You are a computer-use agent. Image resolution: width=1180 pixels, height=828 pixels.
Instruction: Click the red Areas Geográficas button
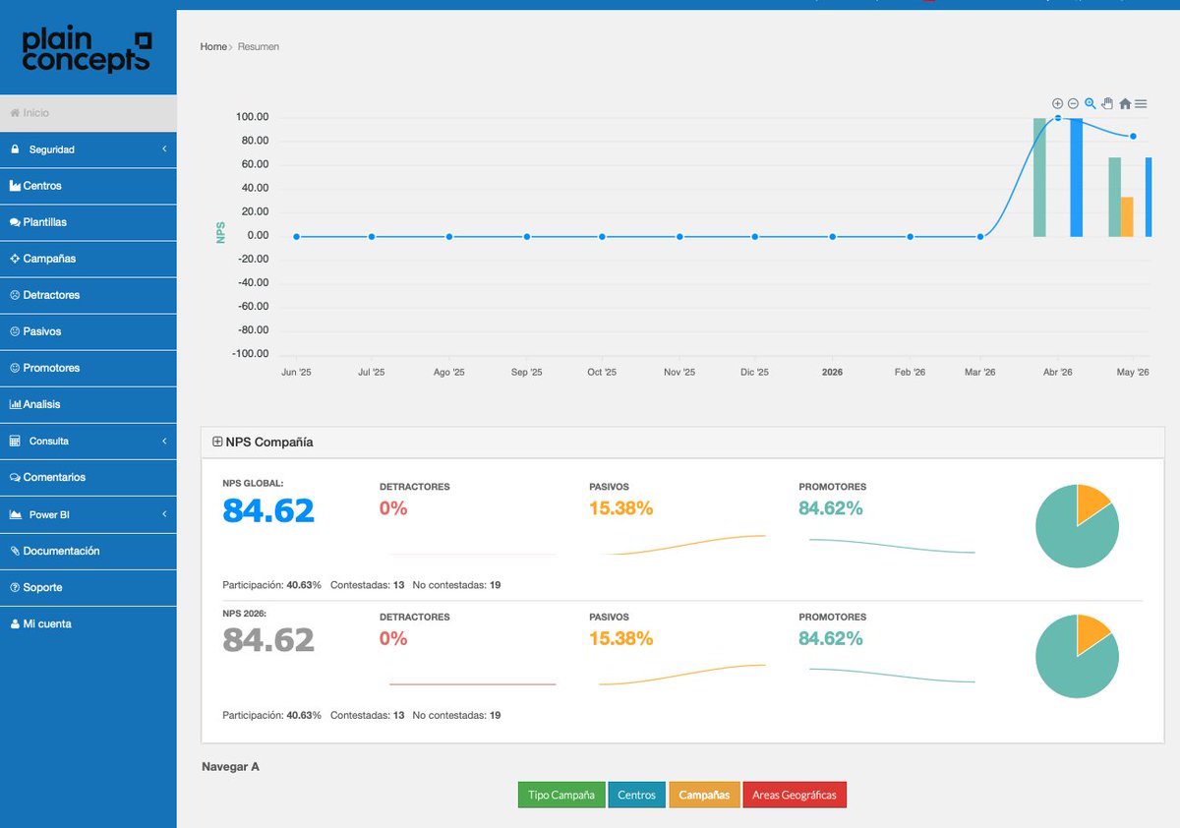(x=795, y=795)
